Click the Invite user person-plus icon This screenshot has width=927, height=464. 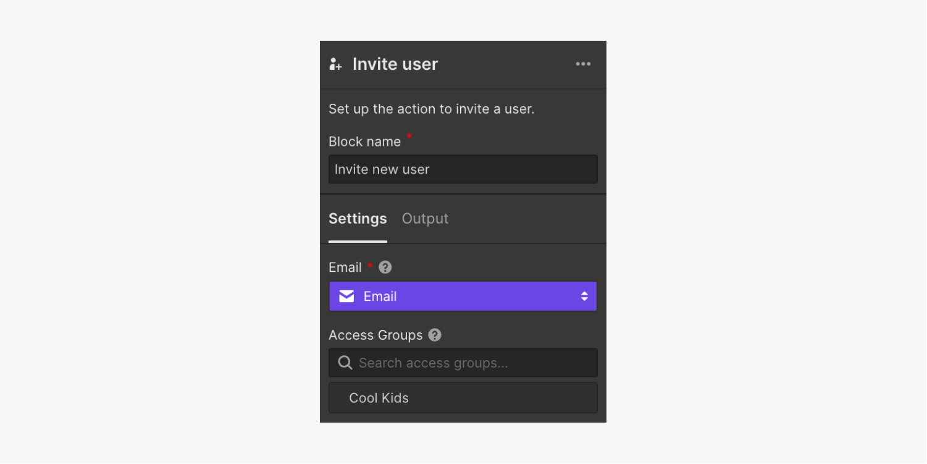click(x=335, y=64)
